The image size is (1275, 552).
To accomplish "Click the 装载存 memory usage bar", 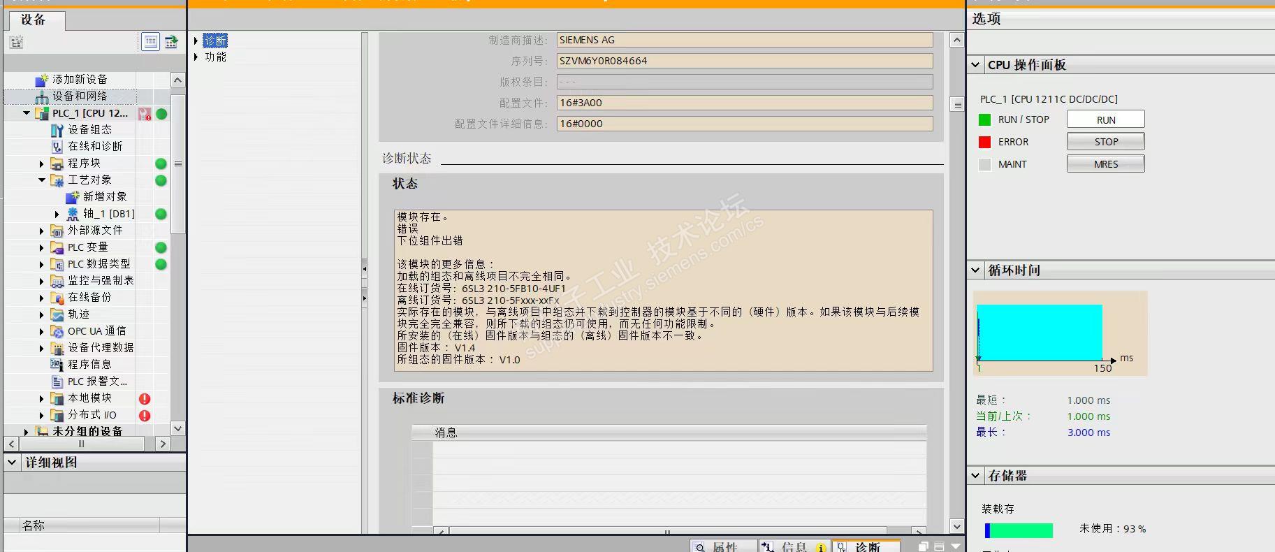I will [x=1019, y=531].
